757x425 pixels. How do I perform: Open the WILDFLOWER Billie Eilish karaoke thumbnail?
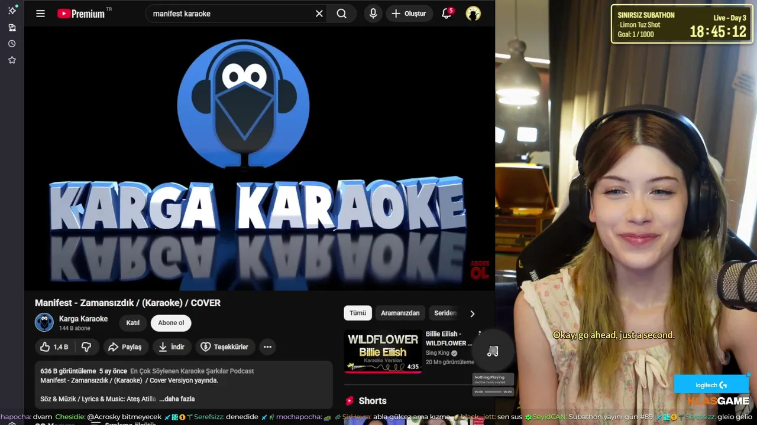383,351
